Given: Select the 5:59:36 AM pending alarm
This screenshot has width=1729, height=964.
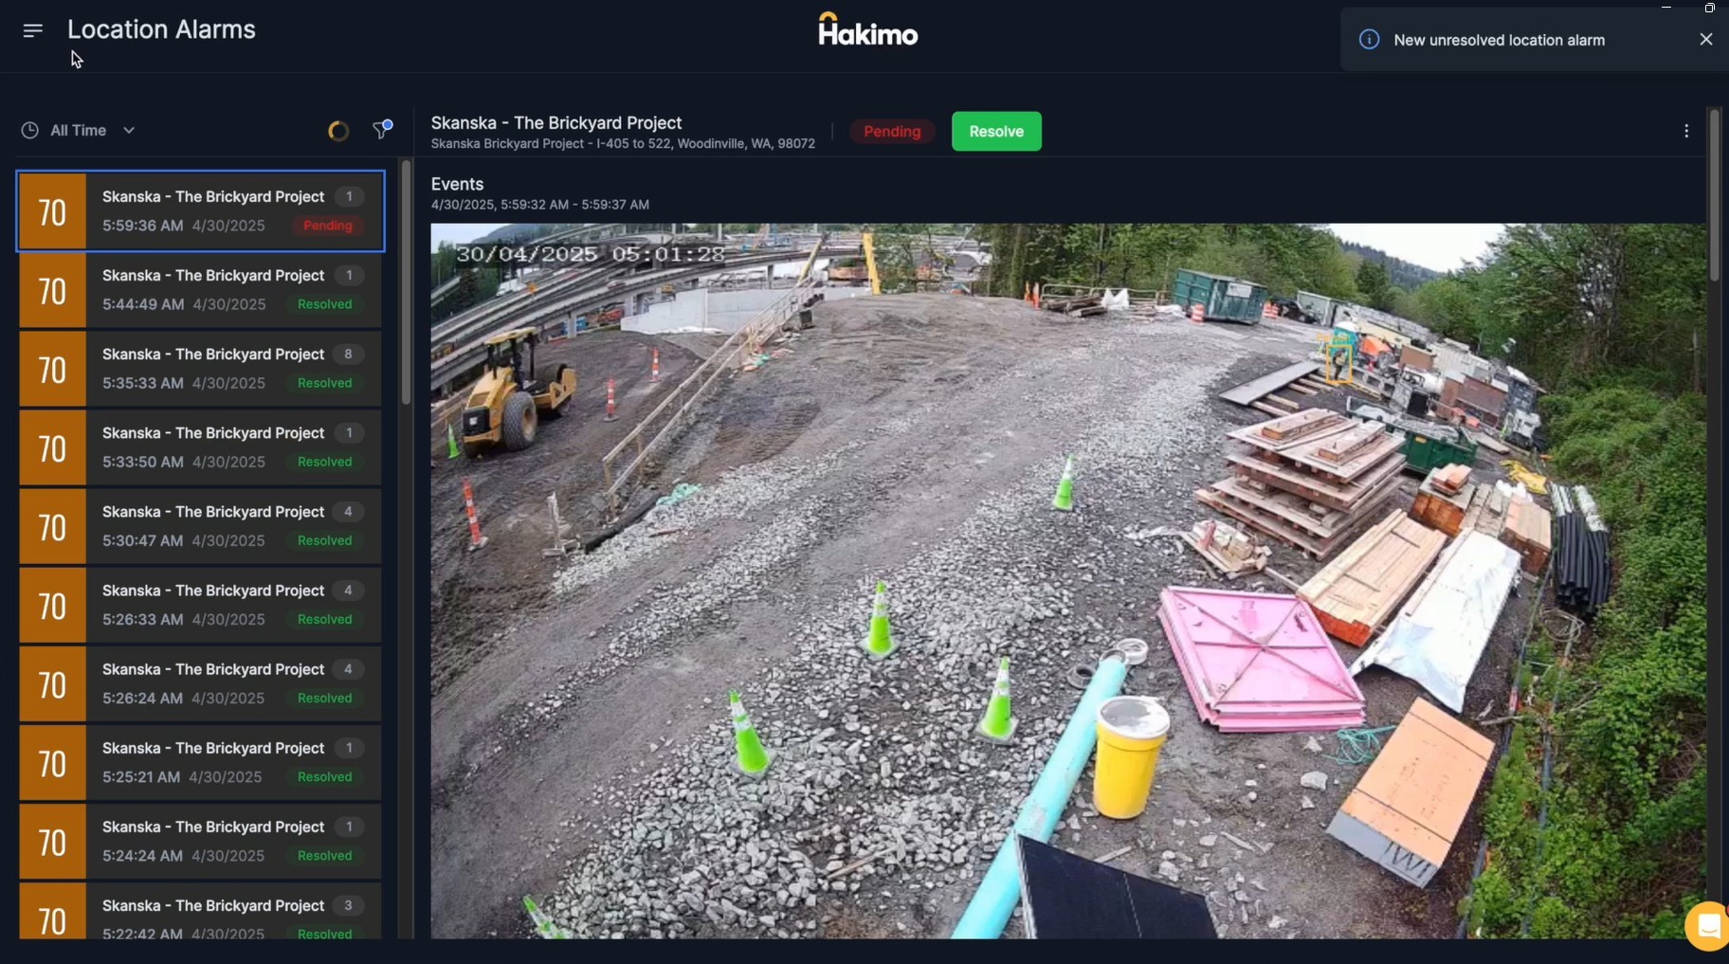Looking at the screenshot, I should coord(201,210).
